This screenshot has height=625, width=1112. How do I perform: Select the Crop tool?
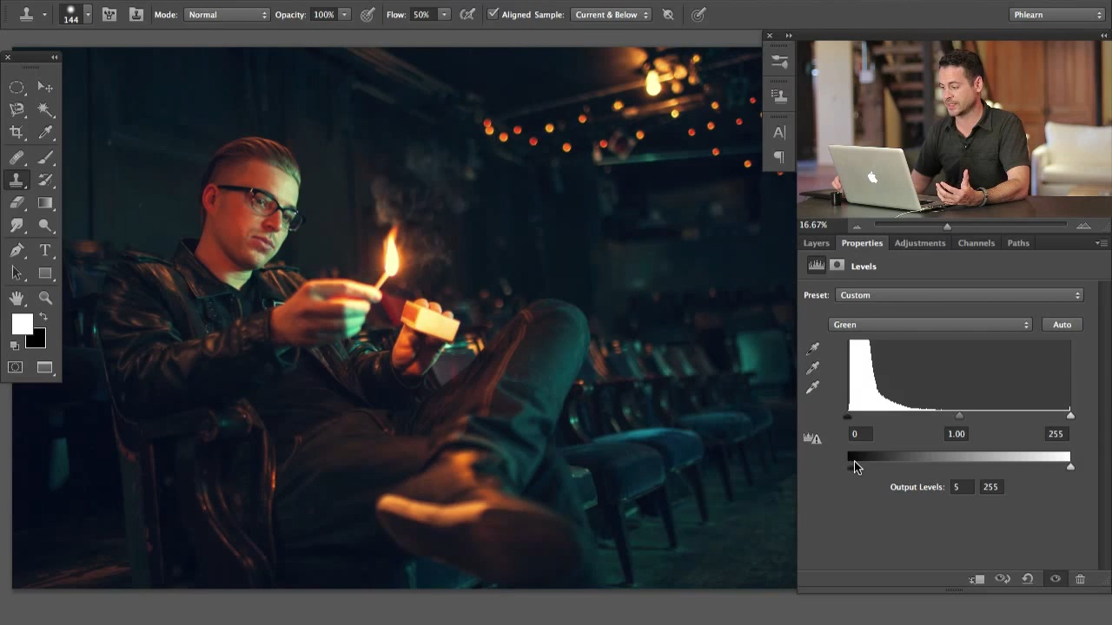[x=17, y=132]
